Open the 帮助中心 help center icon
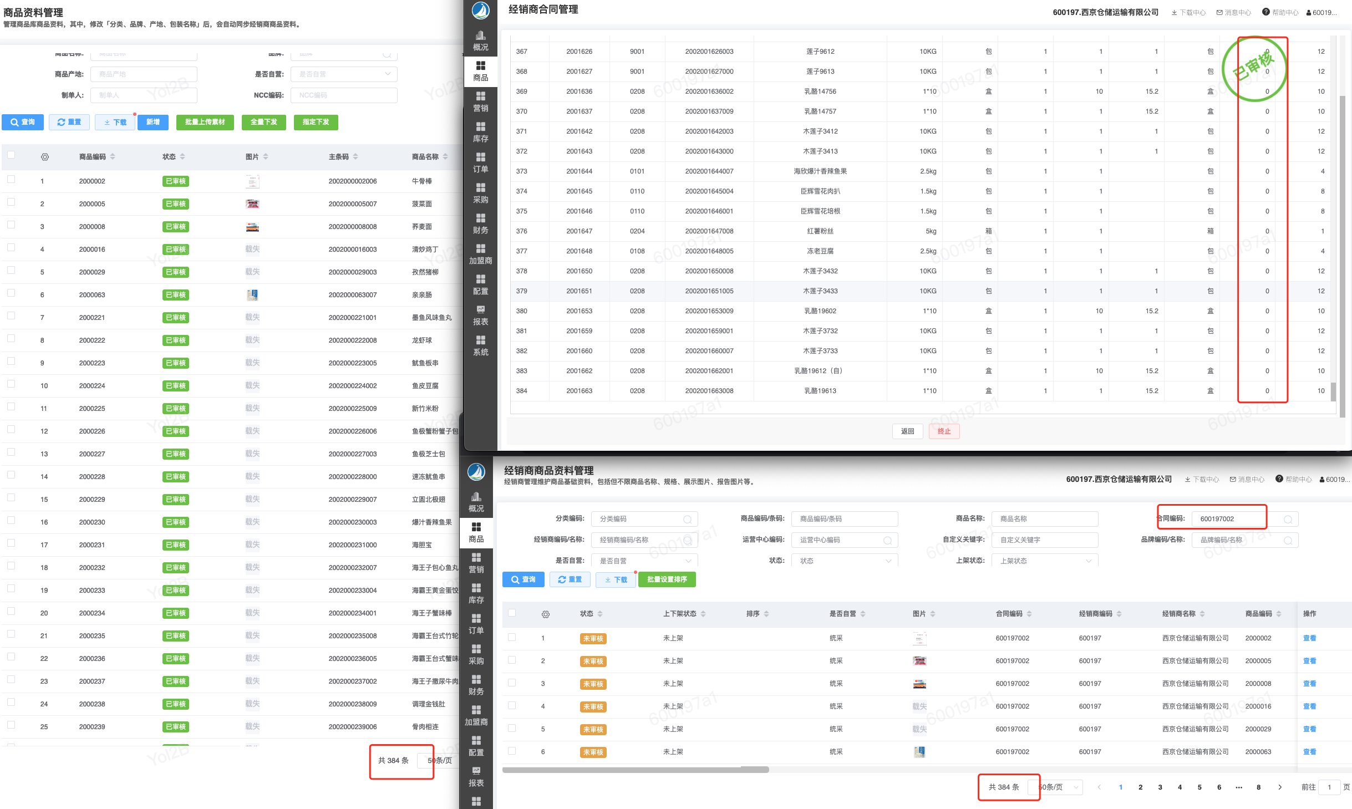Viewport: 1352px width, 809px height. [x=1266, y=12]
